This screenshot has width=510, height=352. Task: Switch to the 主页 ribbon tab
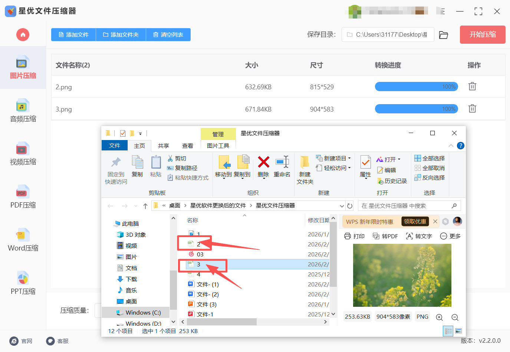(139, 146)
